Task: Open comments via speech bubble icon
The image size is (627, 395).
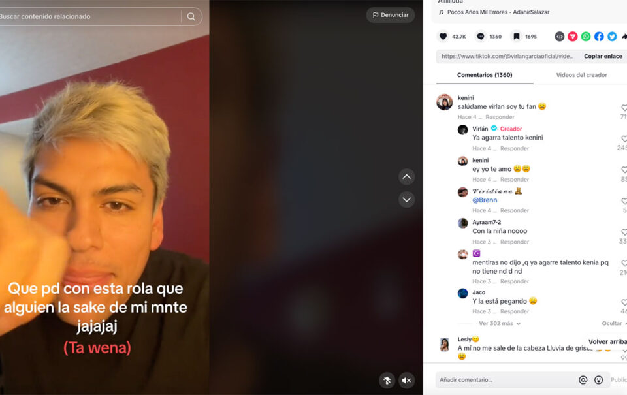Action: 480,37
